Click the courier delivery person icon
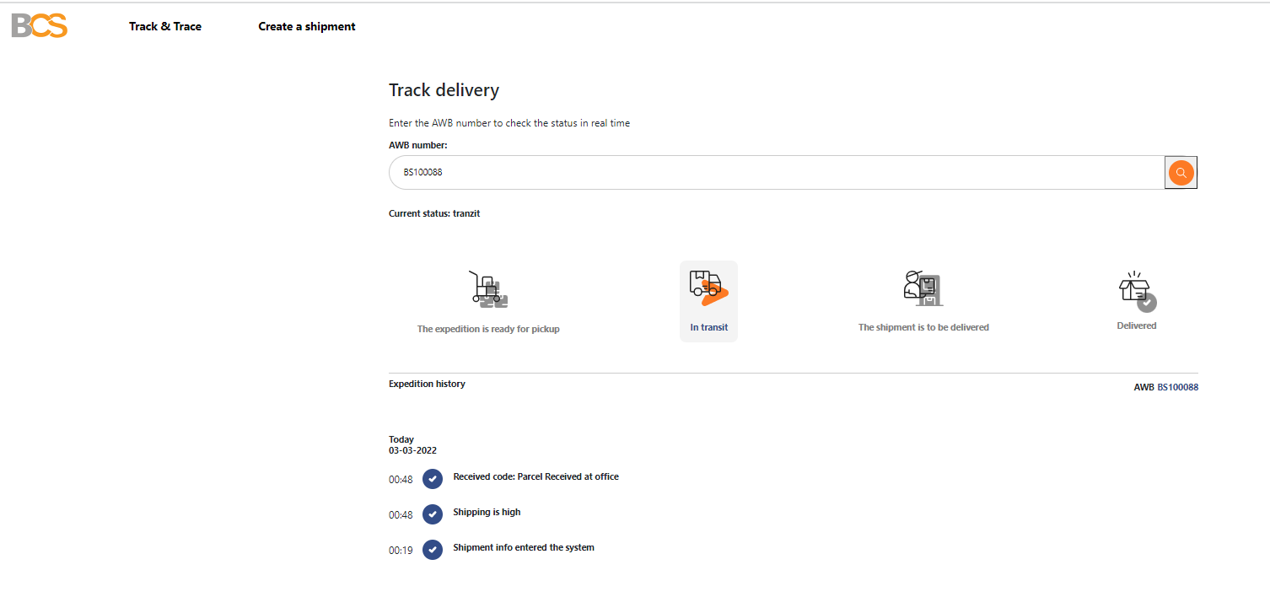The image size is (1270, 597). [923, 288]
